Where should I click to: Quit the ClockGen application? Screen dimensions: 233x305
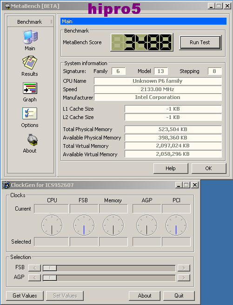coord(179,296)
